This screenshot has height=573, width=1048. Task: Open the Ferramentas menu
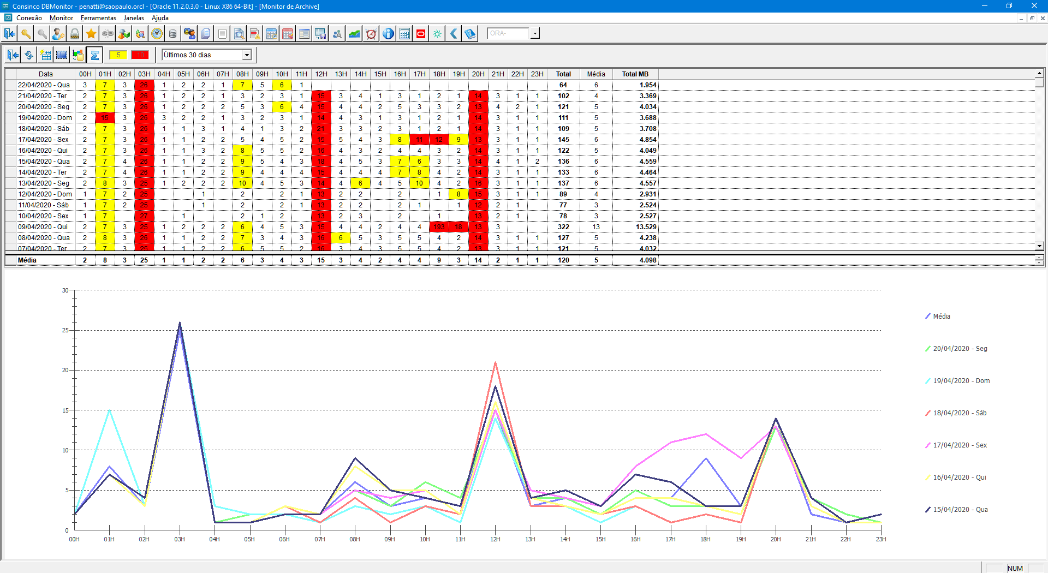(98, 18)
